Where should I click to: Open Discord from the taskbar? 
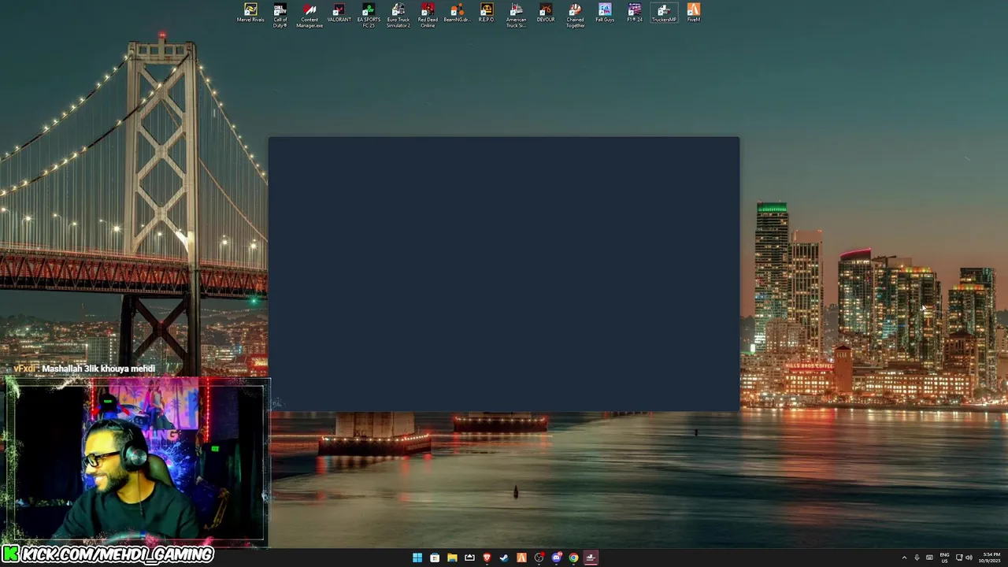point(557,558)
